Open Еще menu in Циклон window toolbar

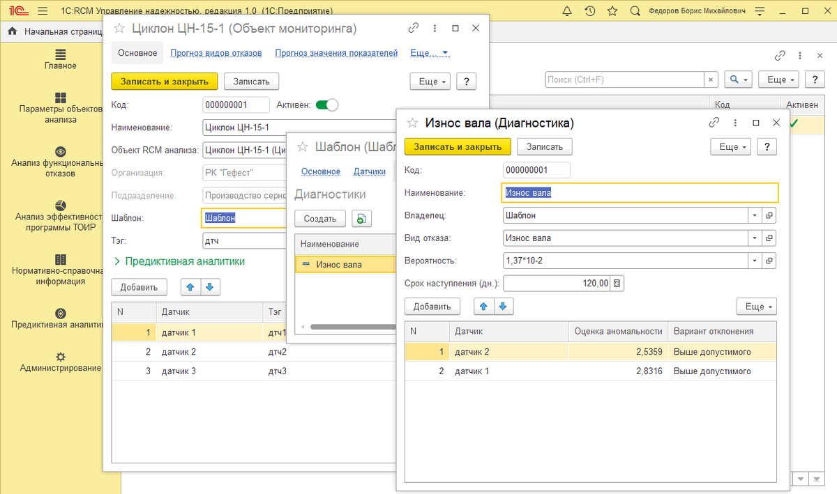coord(430,82)
